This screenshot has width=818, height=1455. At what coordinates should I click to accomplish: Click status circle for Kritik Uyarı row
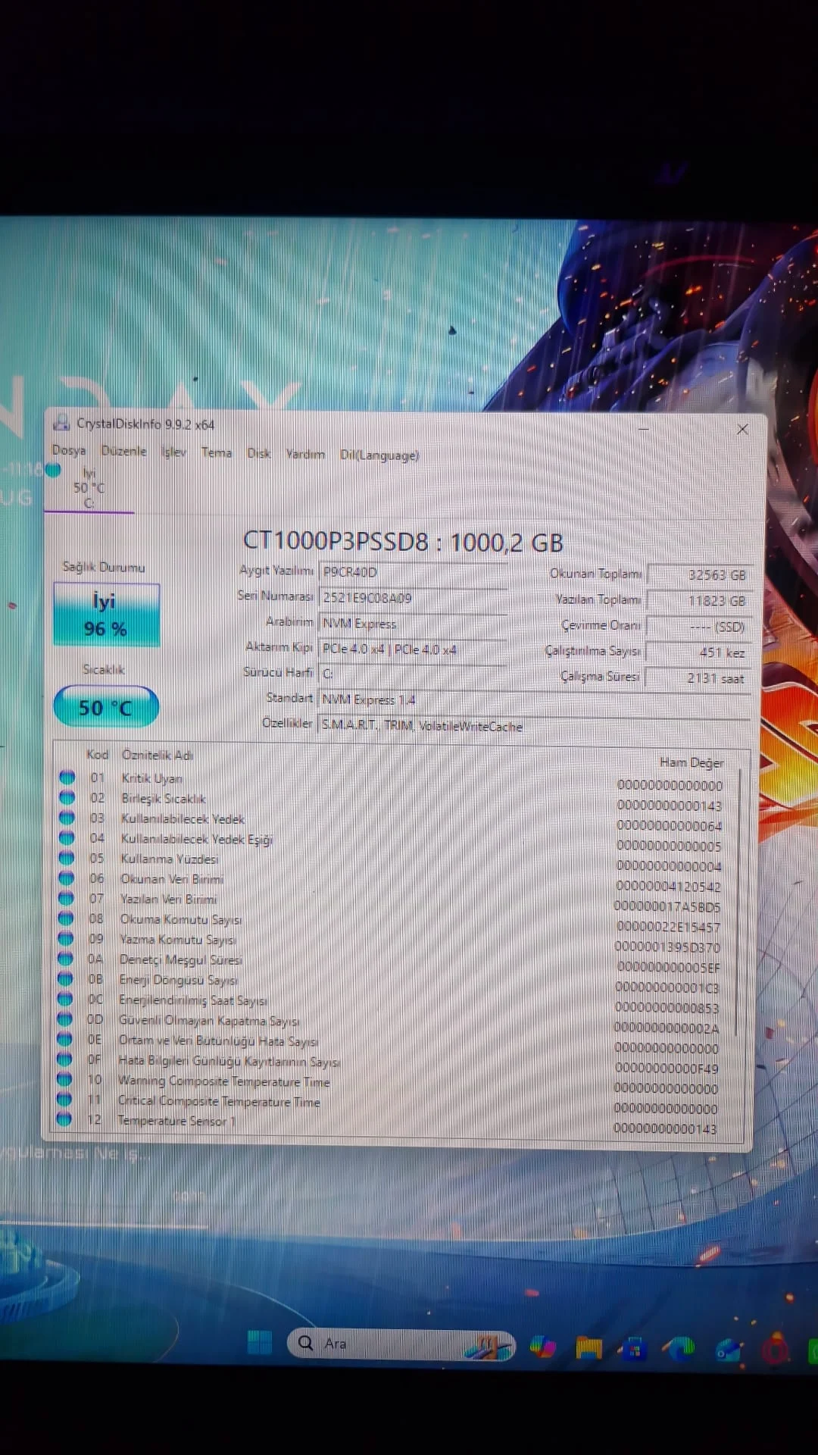tap(67, 777)
